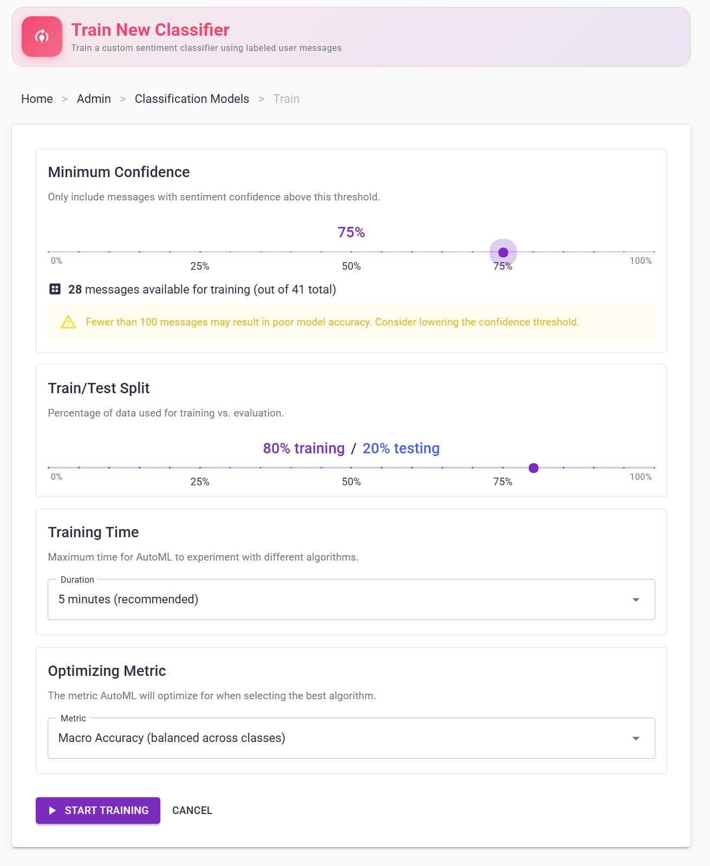
Task: Click the grid icon beside message count
Action: [55, 289]
